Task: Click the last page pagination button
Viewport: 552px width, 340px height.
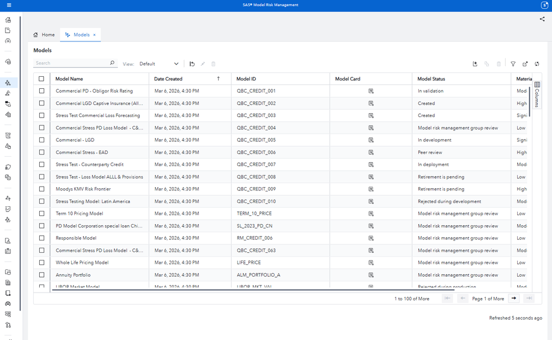Action: 529,299
